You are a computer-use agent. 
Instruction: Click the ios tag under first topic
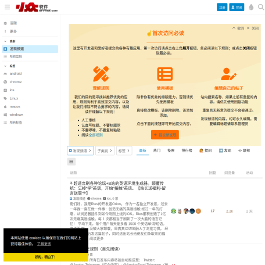[x=107, y=199]
